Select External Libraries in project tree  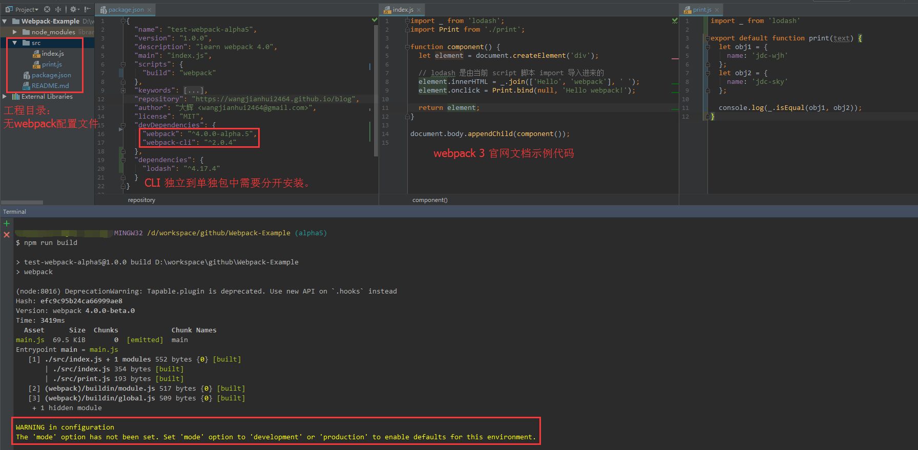coord(47,96)
